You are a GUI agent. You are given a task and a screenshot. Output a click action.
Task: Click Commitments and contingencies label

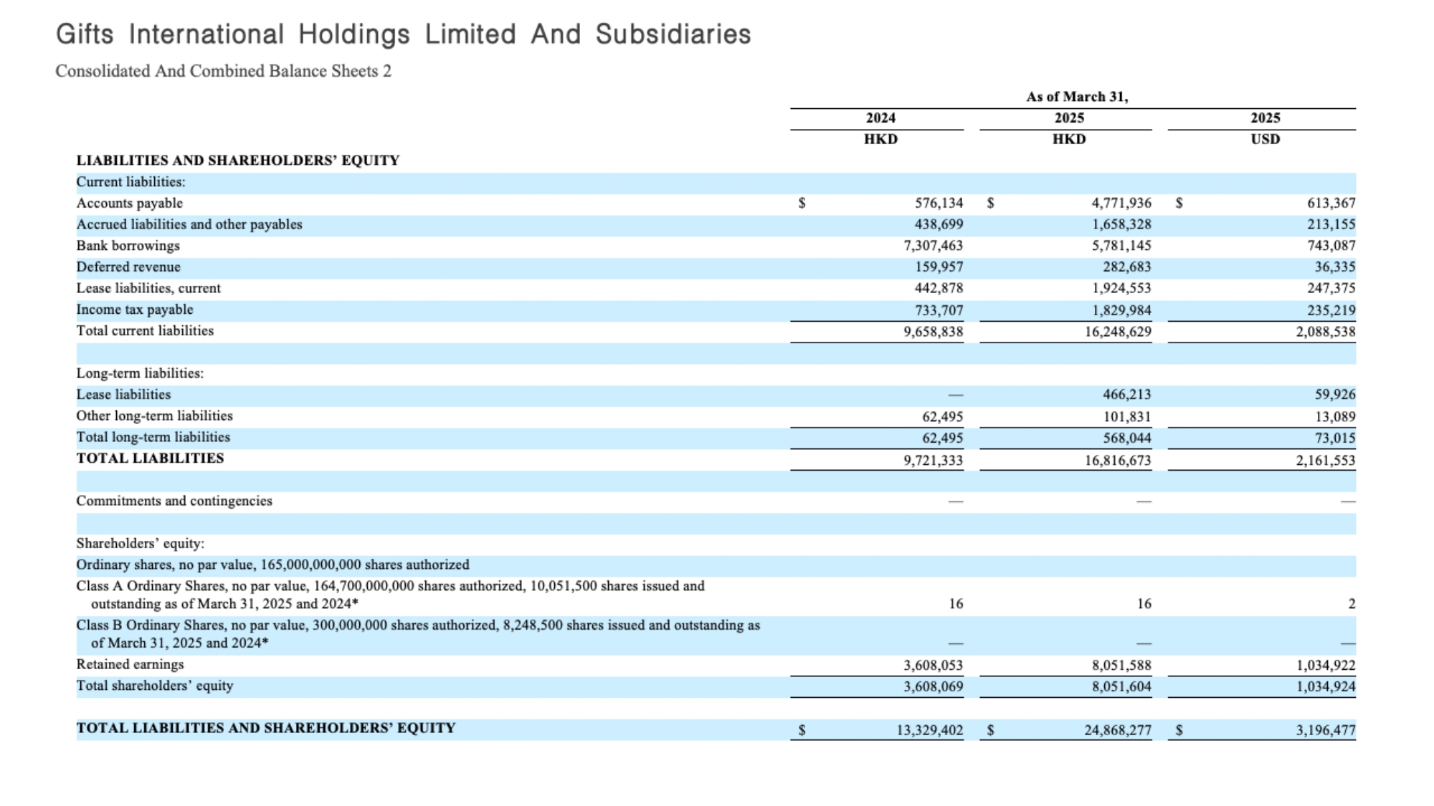174,501
